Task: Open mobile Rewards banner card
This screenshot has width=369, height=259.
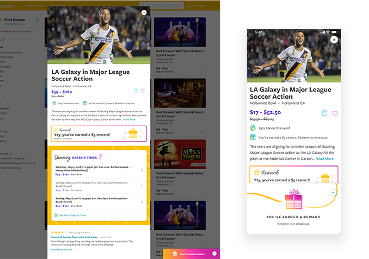Action: [294, 175]
